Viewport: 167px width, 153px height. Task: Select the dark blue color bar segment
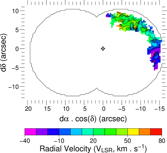click(x=53, y=132)
